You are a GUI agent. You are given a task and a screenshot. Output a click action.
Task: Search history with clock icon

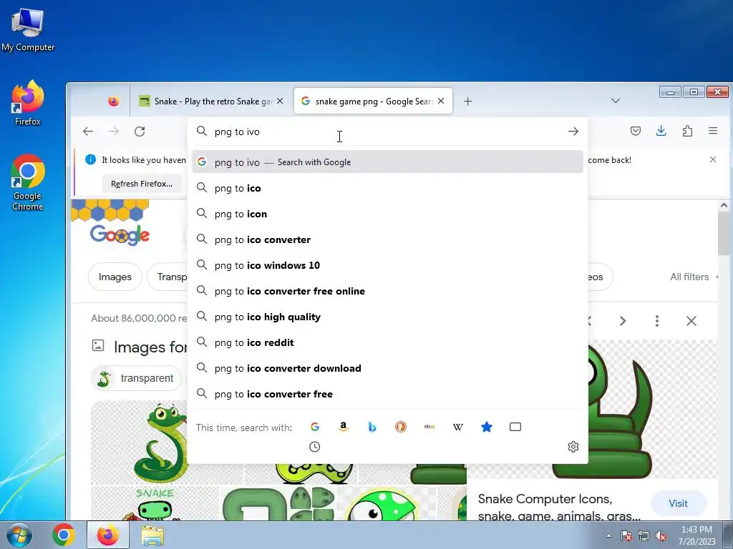point(315,447)
